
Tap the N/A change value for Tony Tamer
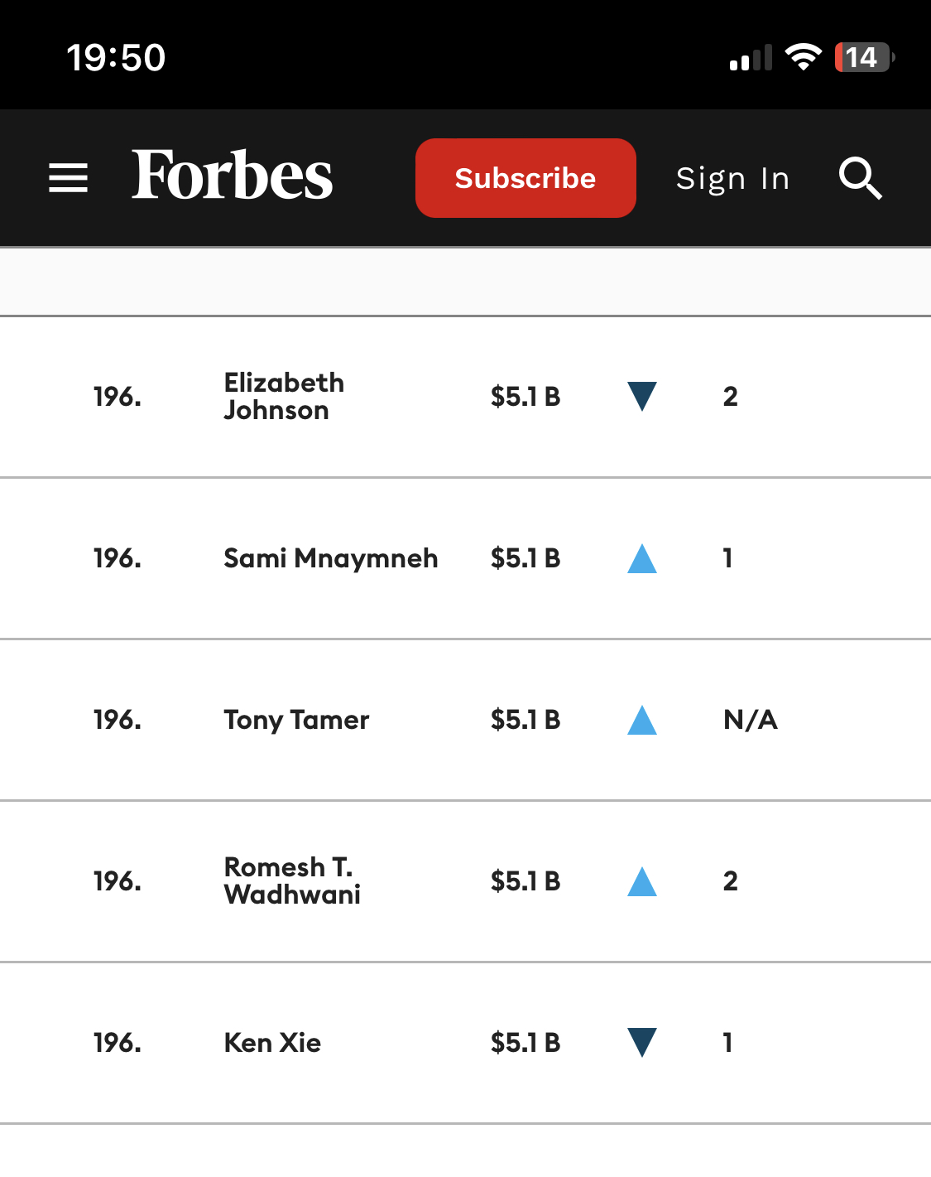(x=751, y=719)
